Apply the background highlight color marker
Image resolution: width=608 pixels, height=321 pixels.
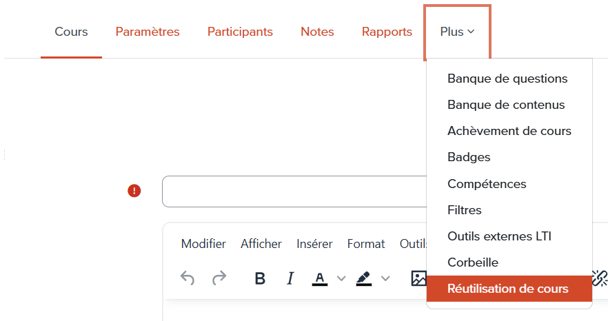[x=363, y=278]
